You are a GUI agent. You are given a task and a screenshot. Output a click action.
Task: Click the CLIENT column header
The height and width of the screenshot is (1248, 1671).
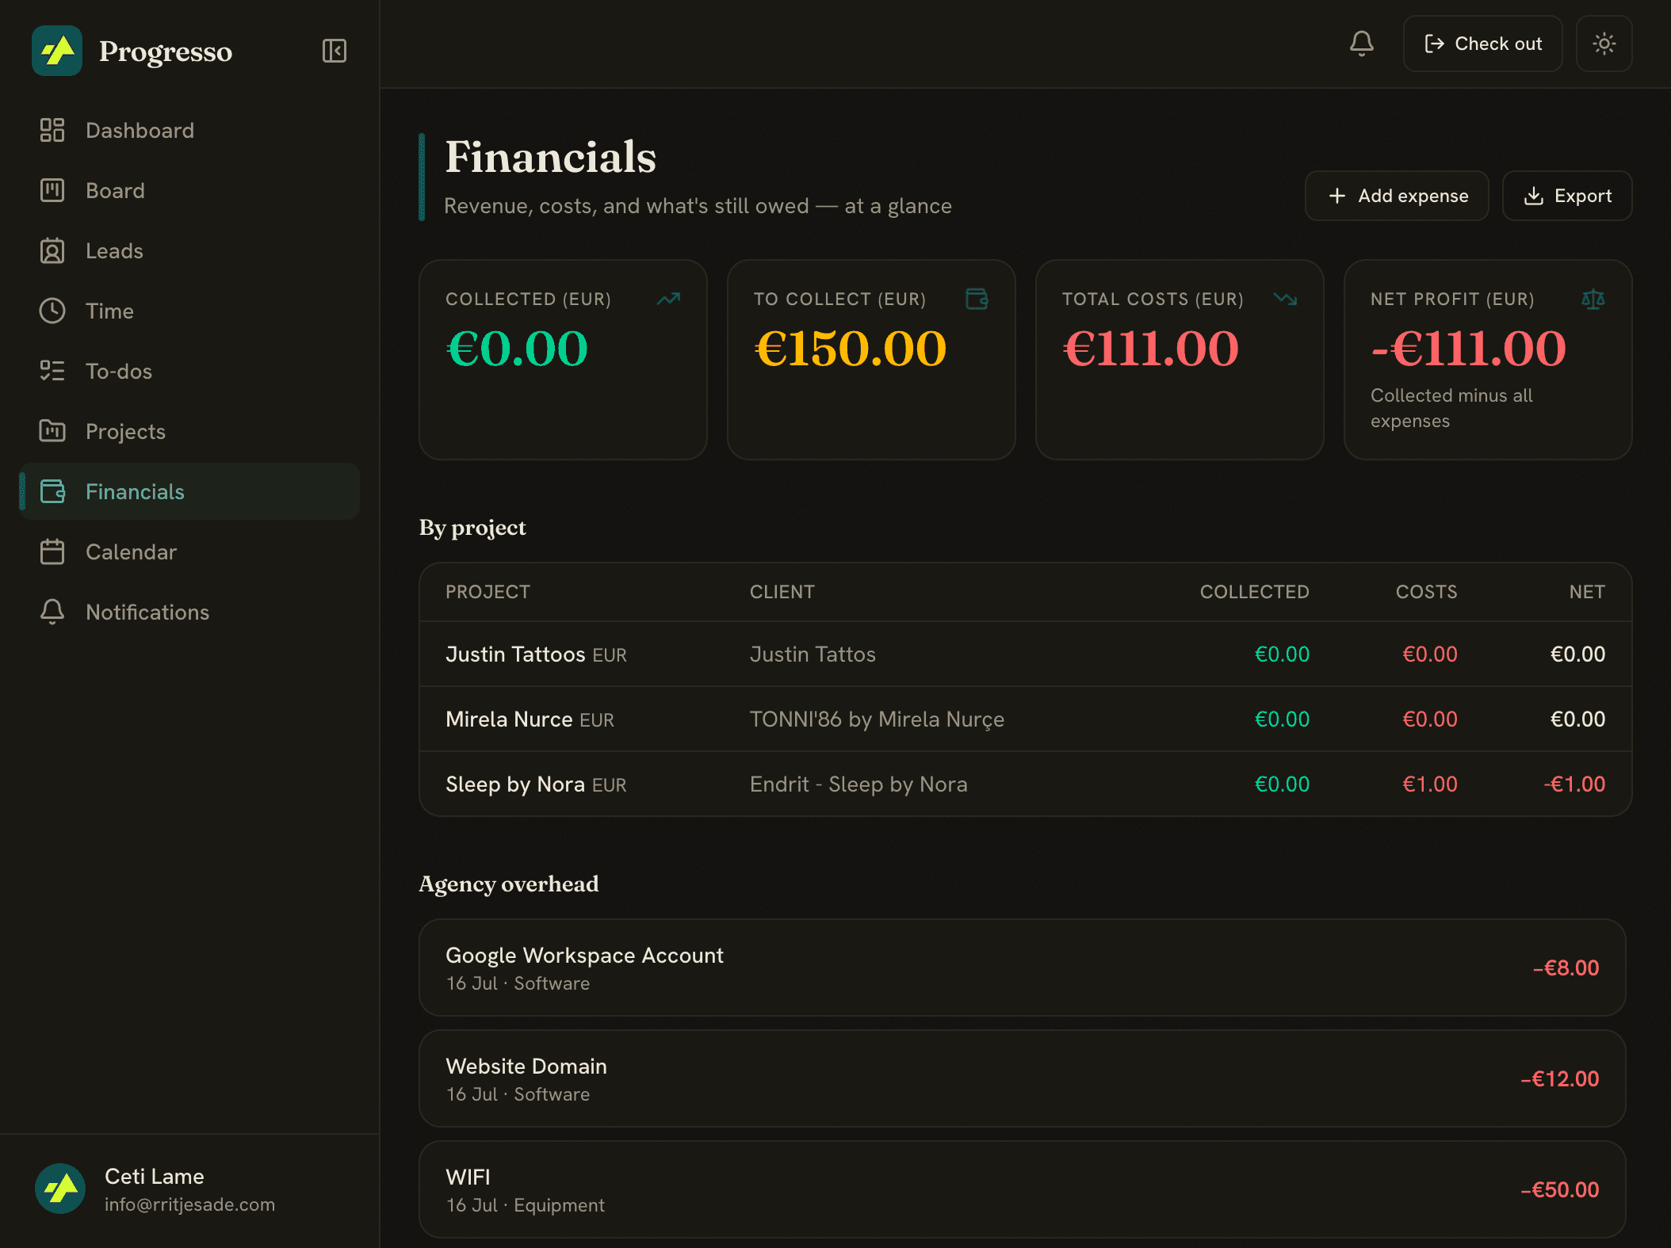coord(782,592)
